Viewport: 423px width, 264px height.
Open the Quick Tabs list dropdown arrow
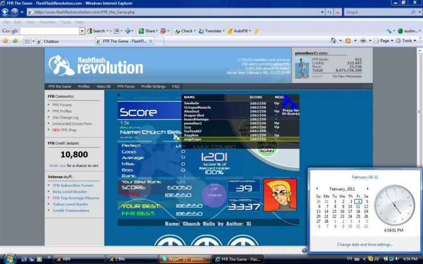pos(33,41)
